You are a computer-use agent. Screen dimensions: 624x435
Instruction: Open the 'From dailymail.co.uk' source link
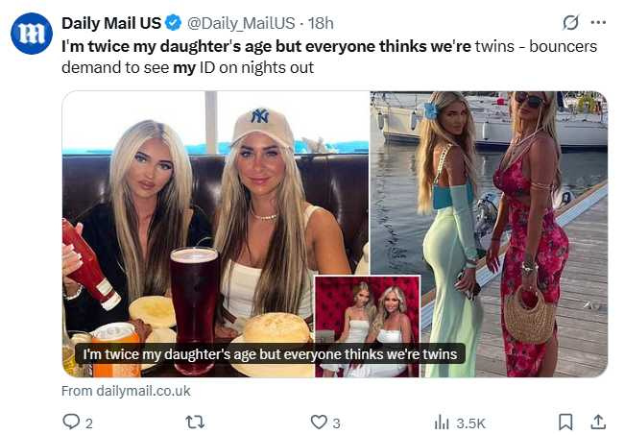[x=126, y=391]
